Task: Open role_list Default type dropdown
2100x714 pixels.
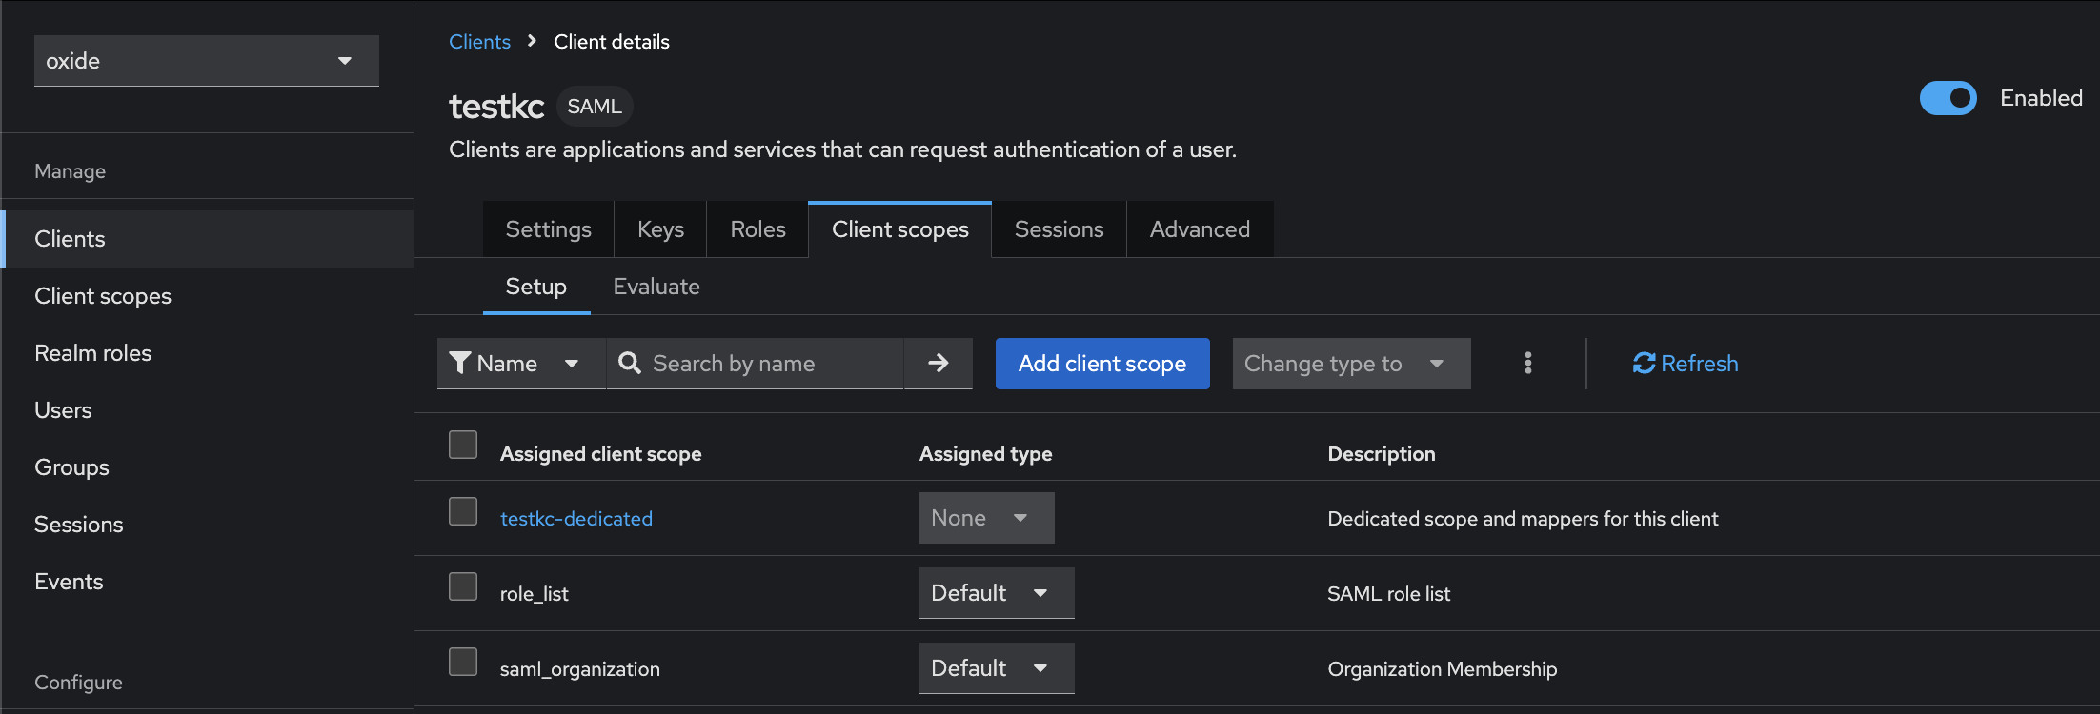Action: pos(997,593)
